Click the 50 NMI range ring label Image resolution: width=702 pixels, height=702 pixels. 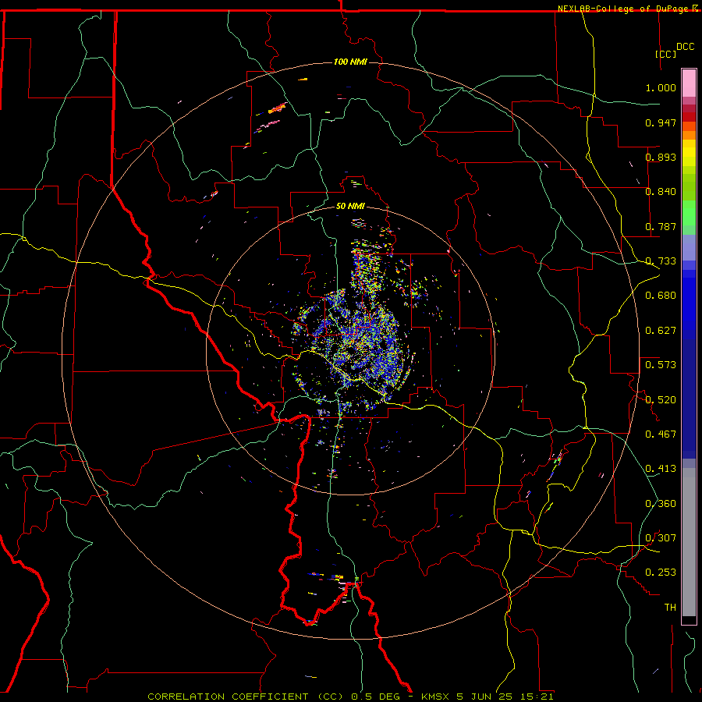(350, 206)
